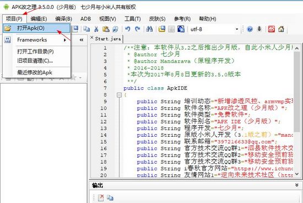Click the green Android app icon in title bar
The width and height of the screenshot is (303, 203).
[7, 7]
